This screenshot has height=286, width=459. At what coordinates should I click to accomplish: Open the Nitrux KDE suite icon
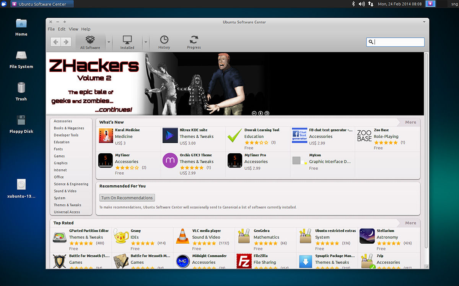[170, 135]
